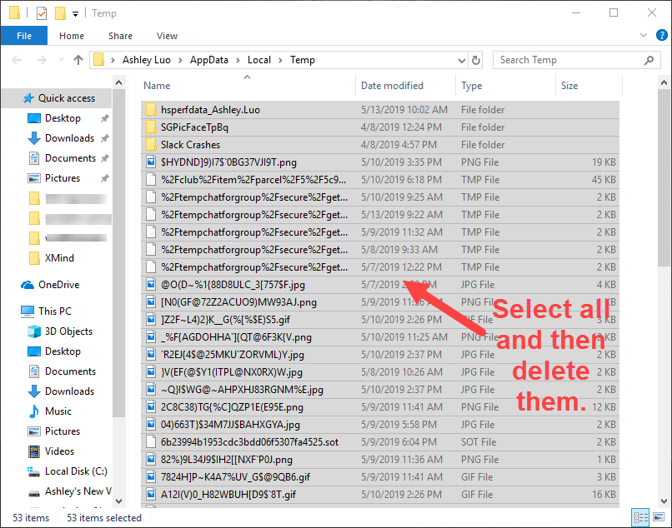Screen dimensions: 672x528
Task: Select 3D Objects in the sidebar
Action: coord(68,331)
